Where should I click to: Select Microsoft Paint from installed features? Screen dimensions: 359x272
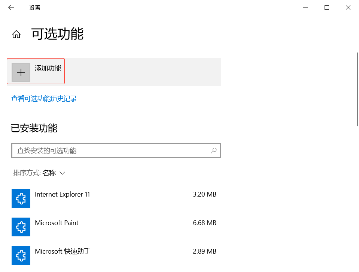(x=57, y=223)
